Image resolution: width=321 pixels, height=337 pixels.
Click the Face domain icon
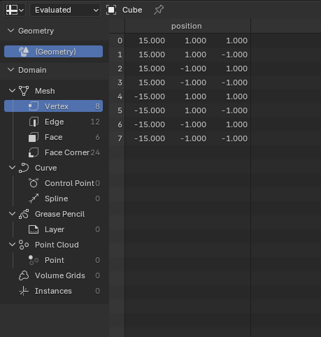click(x=34, y=137)
